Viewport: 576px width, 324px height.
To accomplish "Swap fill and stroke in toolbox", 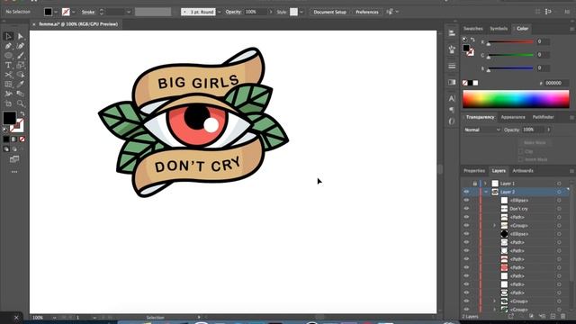I will pyautogui.click(x=22, y=114).
